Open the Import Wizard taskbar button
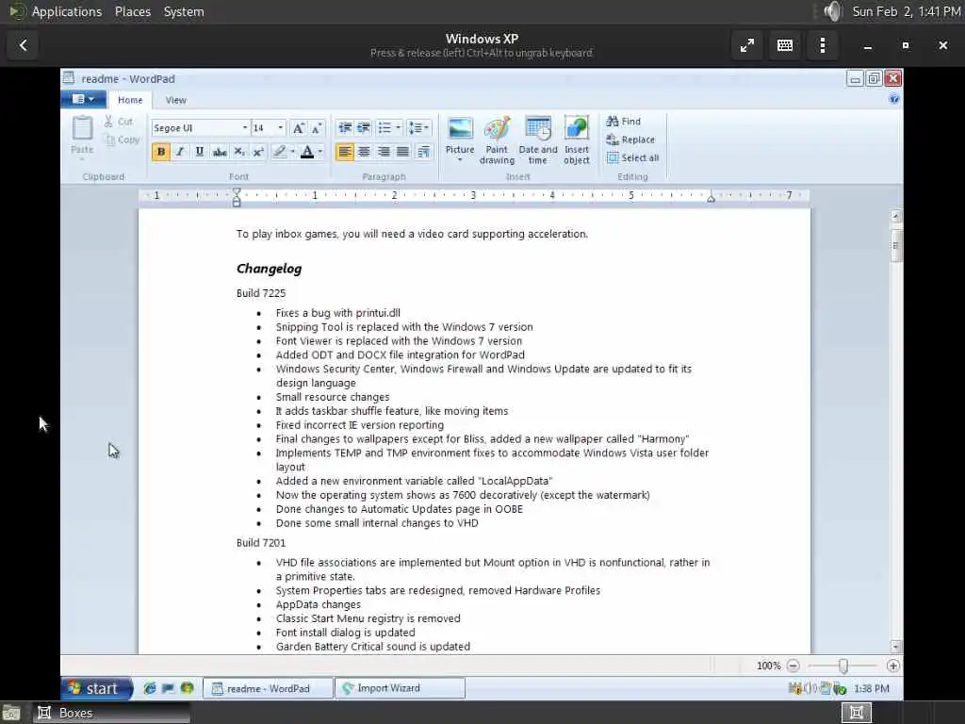Screen dimensions: 965x724 [400, 688]
